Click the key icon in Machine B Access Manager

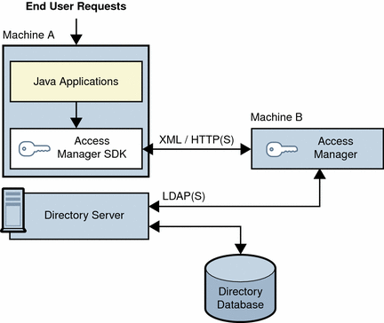(282, 149)
